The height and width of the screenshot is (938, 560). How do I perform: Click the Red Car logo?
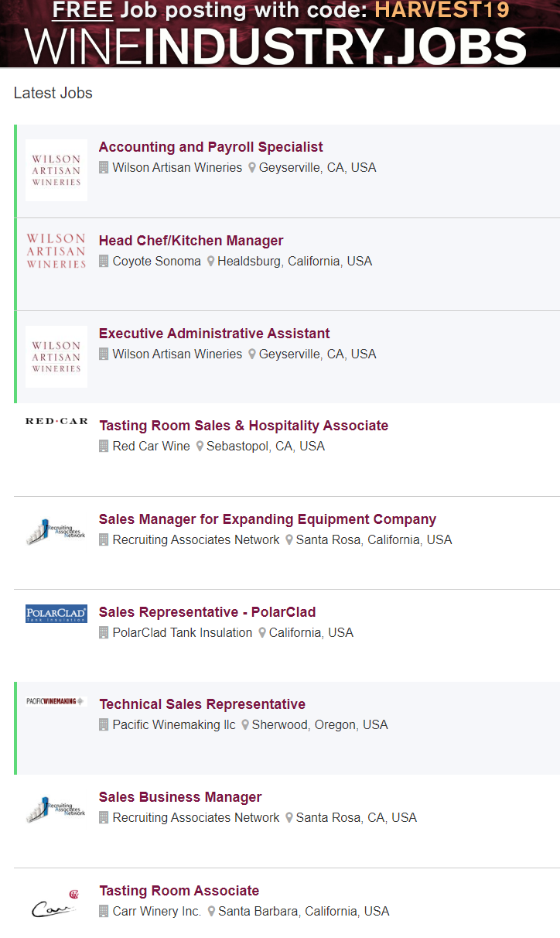point(56,422)
